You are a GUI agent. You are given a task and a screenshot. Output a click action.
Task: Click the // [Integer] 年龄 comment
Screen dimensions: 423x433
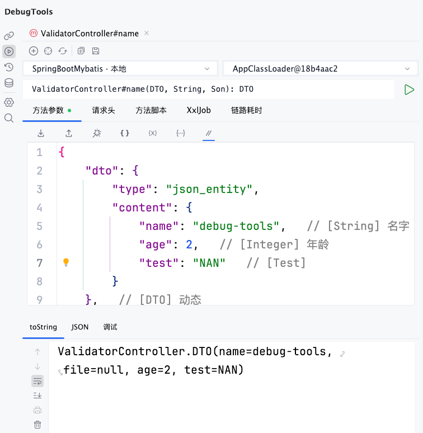point(274,244)
